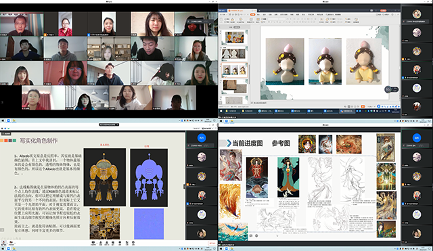
Task: Open the 幻灯片放映 ribbon tab in WPS
Action: 284,14
